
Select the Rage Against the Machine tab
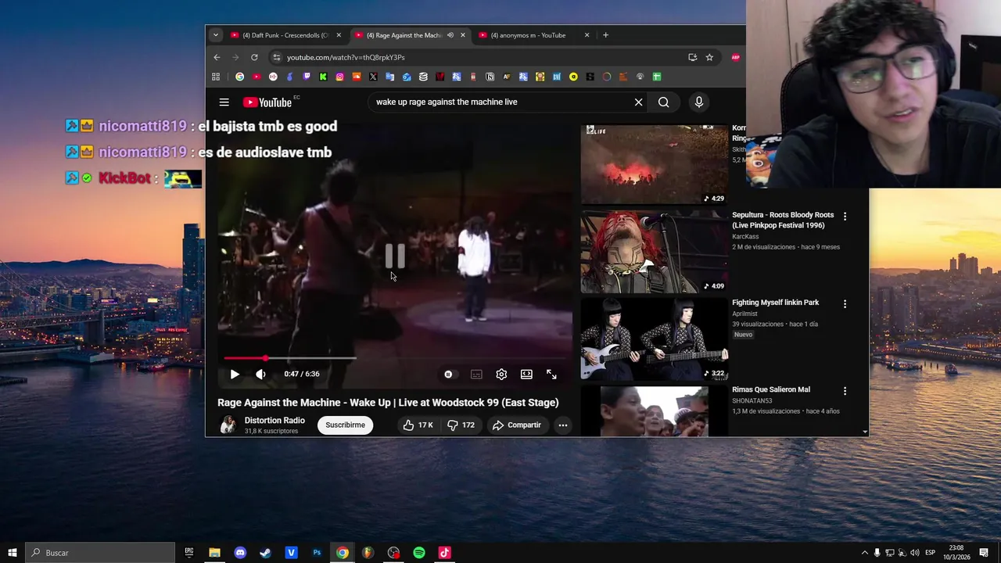[404, 35]
